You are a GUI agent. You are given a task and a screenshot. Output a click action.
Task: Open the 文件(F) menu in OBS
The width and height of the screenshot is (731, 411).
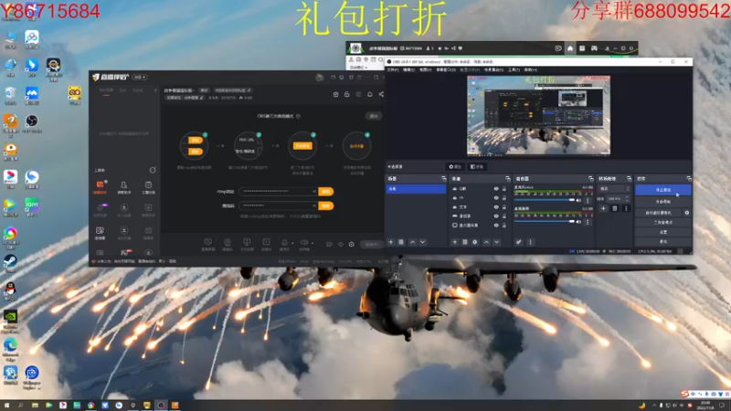(393, 70)
